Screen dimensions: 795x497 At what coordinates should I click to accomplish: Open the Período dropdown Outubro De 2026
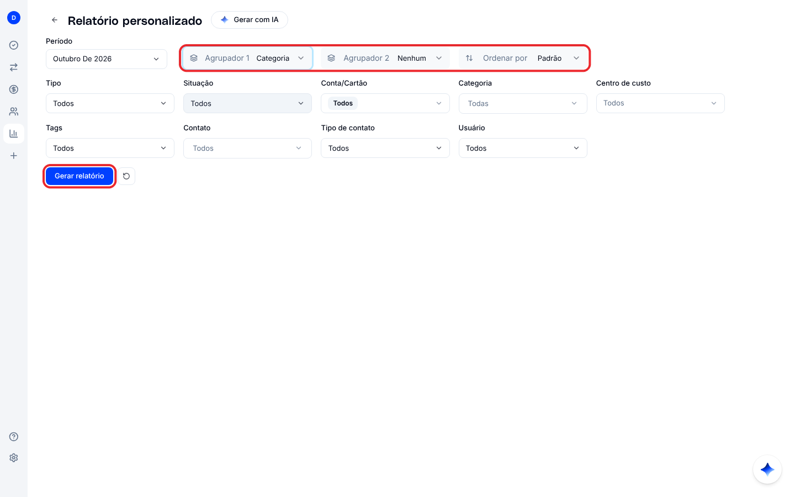click(x=107, y=59)
